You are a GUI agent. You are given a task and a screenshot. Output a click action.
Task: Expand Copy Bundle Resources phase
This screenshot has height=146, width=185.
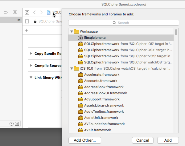pyautogui.click(x=31, y=54)
